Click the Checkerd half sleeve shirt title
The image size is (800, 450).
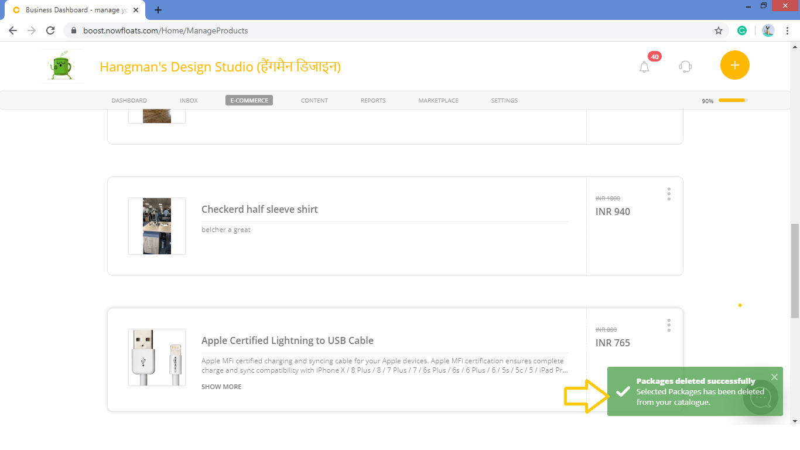[x=259, y=209]
